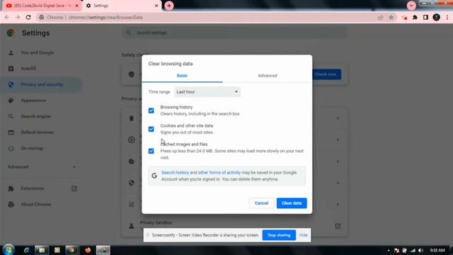Select the Settings browser tab
Viewport: 453px width, 255px height.
coord(121,6)
